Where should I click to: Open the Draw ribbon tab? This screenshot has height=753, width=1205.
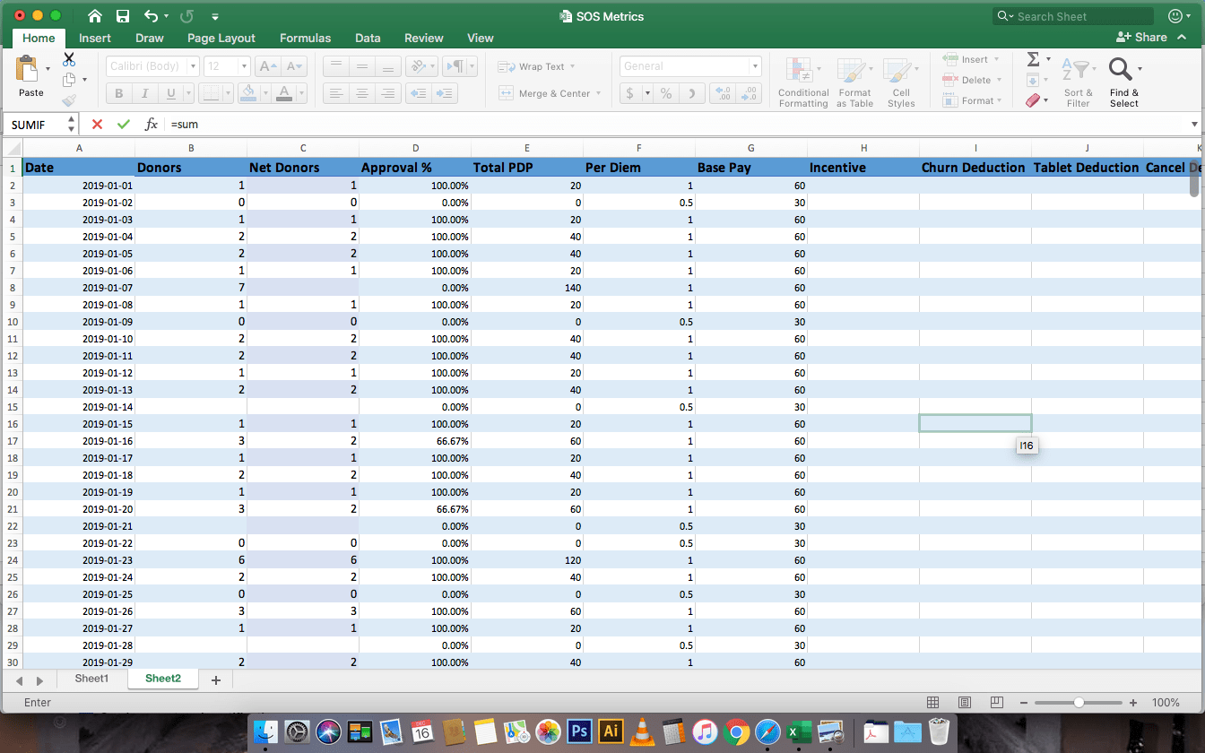point(150,38)
